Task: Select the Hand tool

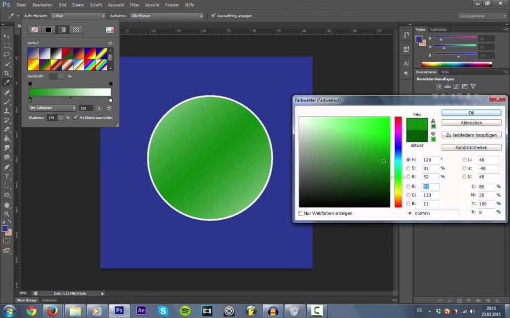Action: (7, 204)
